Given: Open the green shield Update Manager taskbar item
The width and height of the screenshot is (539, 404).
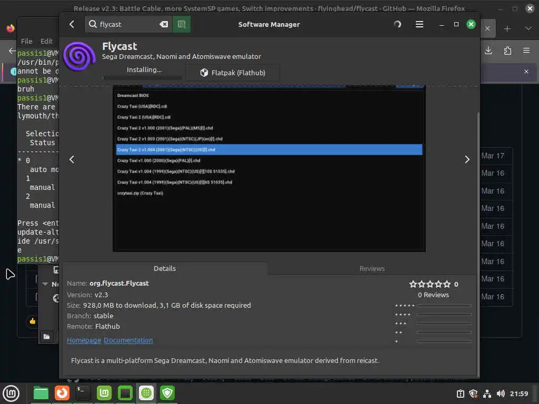Looking at the screenshot, I should click(167, 393).
